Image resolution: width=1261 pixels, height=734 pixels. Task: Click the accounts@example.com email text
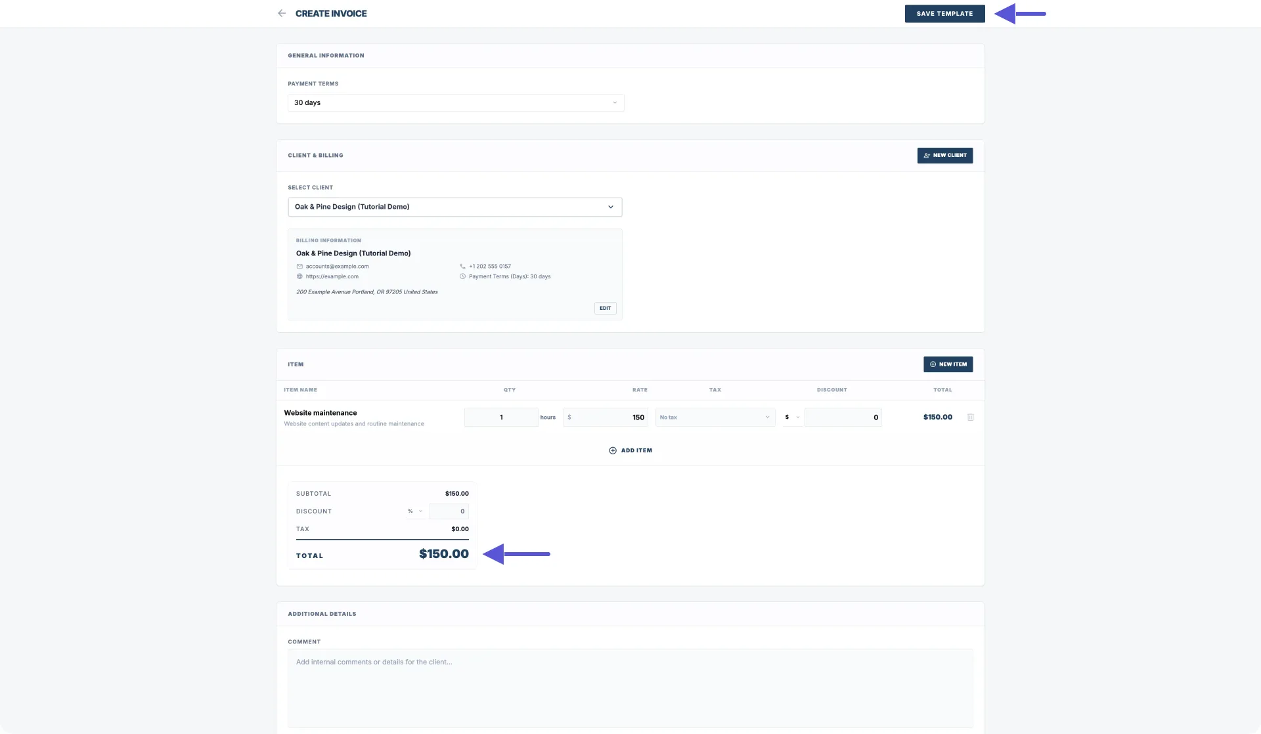(337, 267)
